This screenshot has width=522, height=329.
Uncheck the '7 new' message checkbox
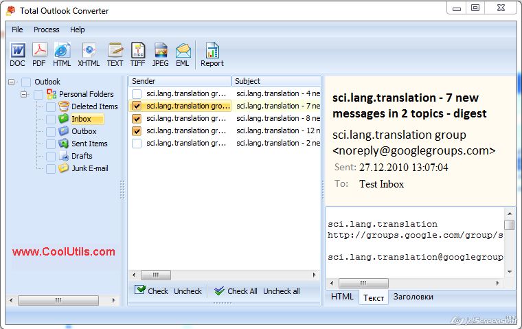click(137, 106)
